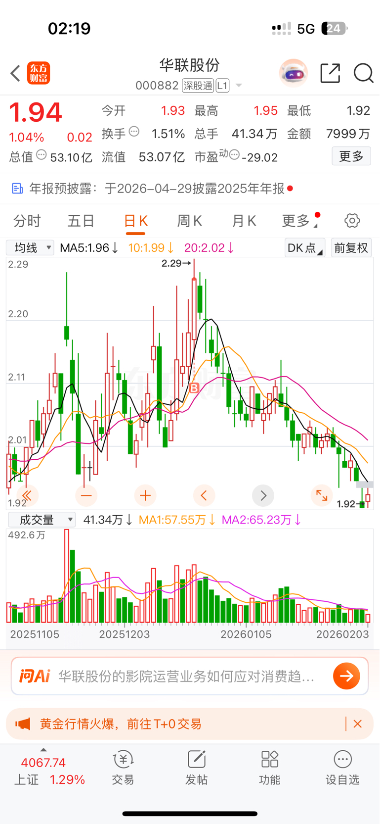This screenshot has width=380, height=824.
Task: Submit AI question with orange arrow
Action: click(346, 676)
